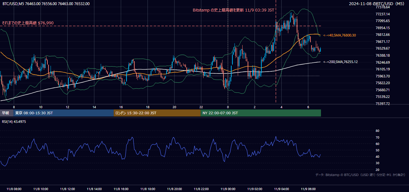The height and width of the screenshot is (192, 409).
Task: Click the BTC/USD,M5 OHLC header text
Action: [x=46, y=4]
